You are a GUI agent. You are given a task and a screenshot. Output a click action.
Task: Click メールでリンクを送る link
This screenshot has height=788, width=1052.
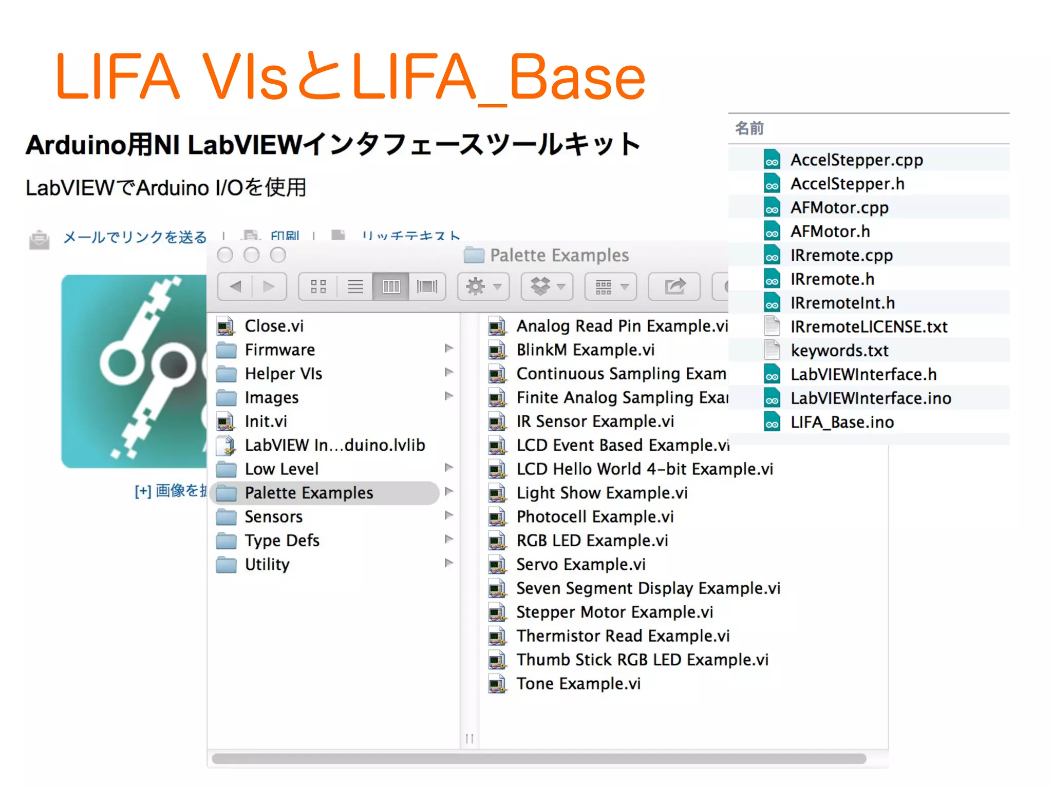pos(135,237)
